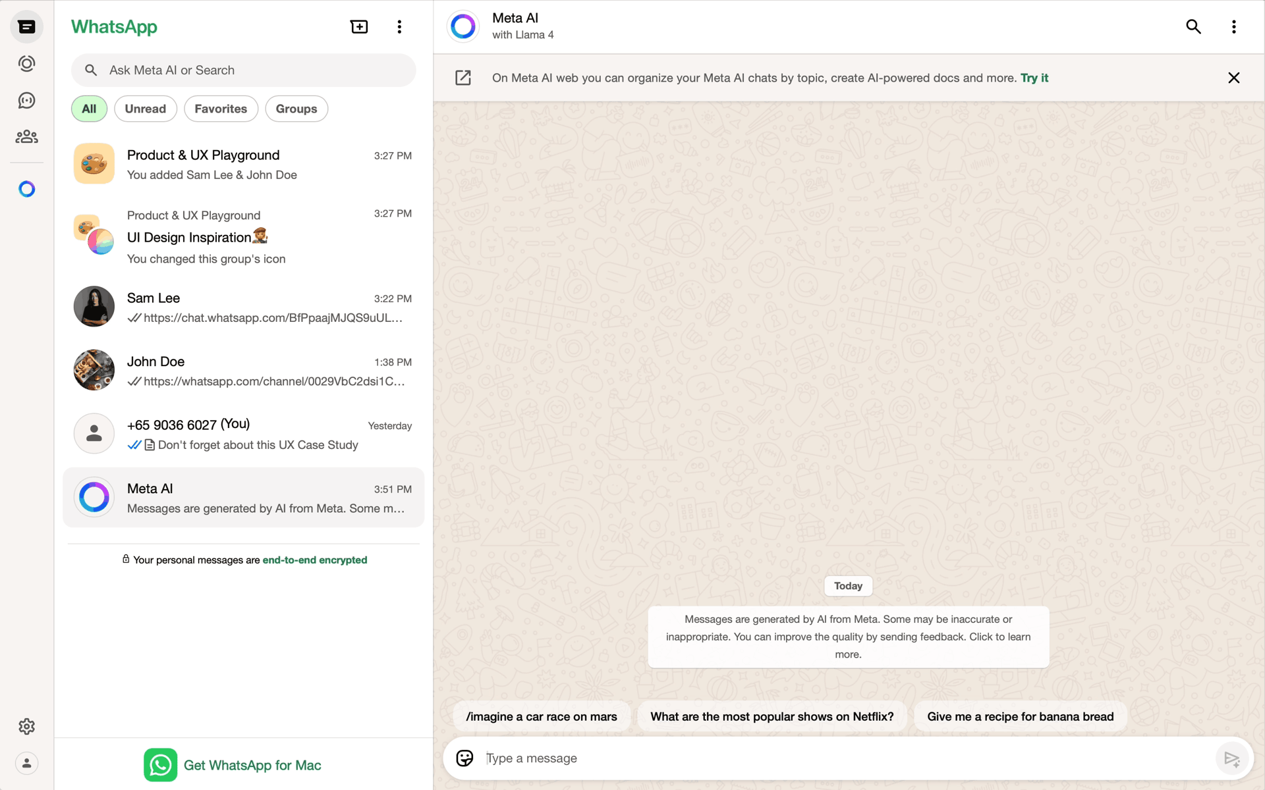Select the Unread chat filter
1265x790 pixels.
(x=146, y=109)
